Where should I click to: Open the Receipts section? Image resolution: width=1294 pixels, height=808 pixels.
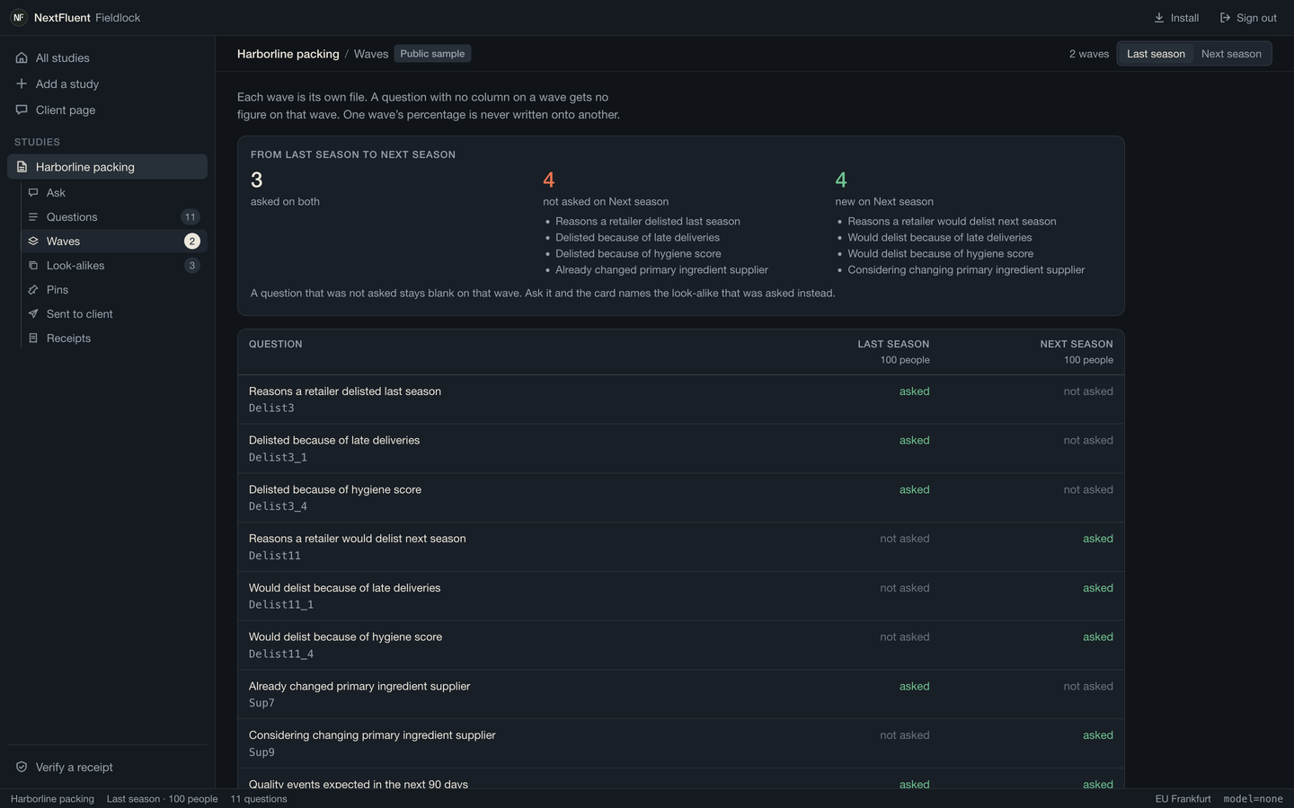114,338
